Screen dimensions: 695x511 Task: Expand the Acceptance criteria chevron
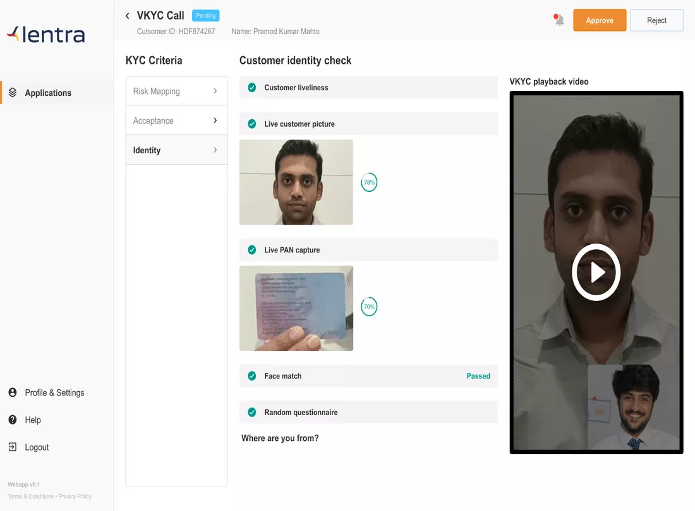tap(215, 120)
